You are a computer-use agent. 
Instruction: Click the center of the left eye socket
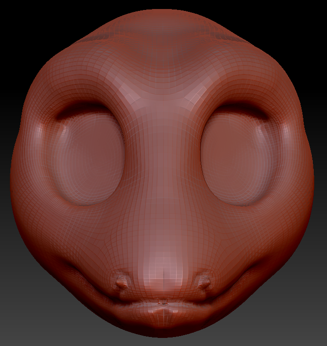click(x=88, y=157)
